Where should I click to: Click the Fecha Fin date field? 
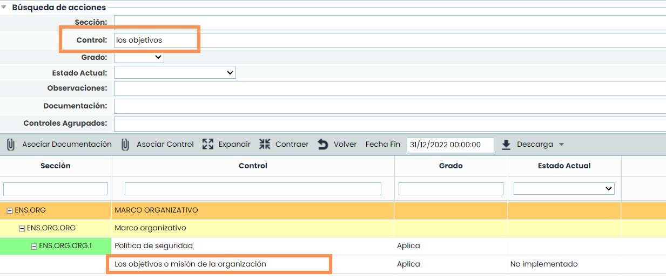[450, 145]
